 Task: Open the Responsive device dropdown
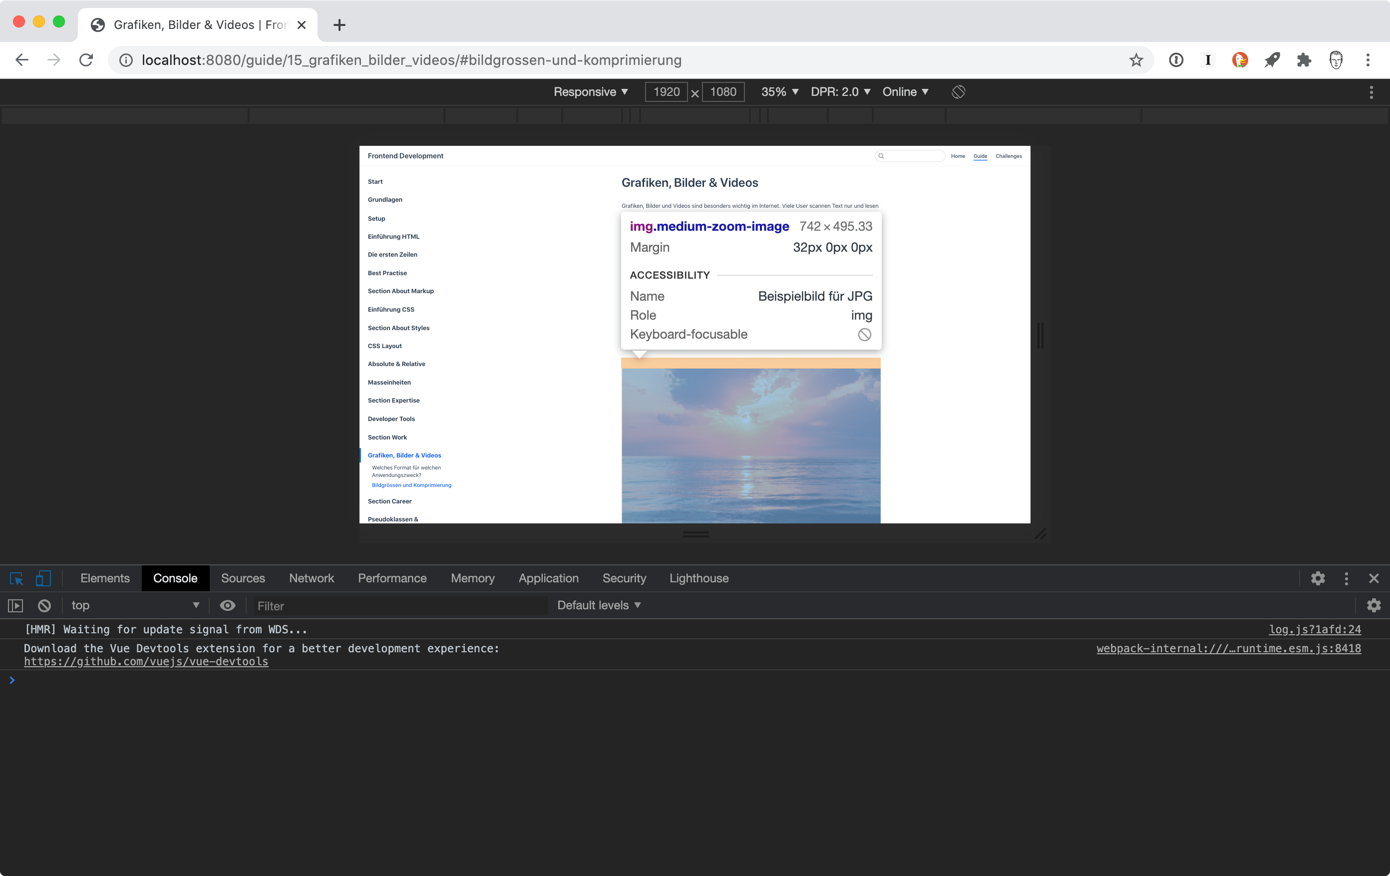591,92
